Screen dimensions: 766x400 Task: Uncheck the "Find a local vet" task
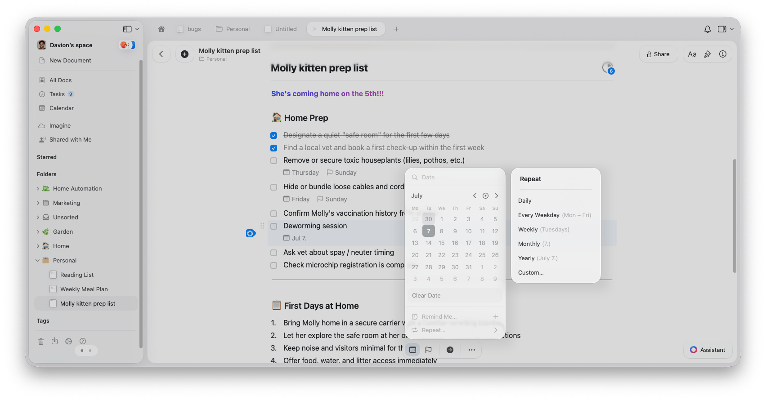pyautogui.click(x=273, y=148)
